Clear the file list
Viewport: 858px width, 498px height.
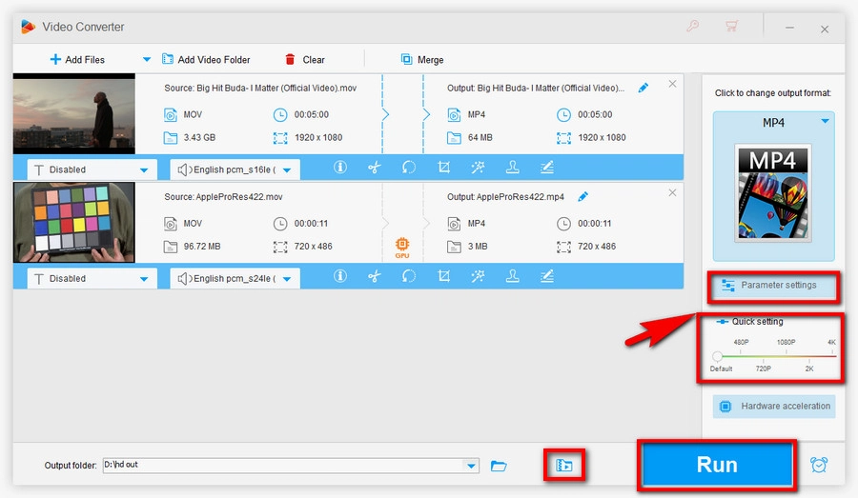pos(305,60)
